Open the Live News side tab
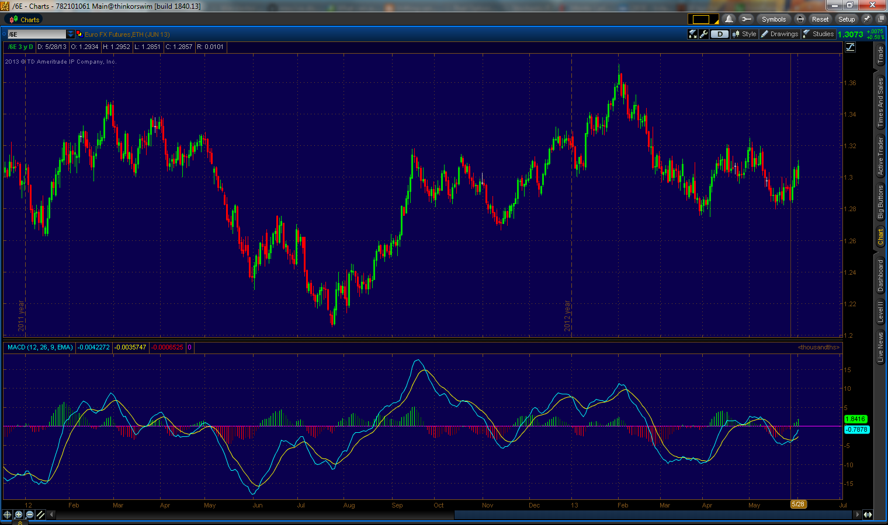 point(880,348)
